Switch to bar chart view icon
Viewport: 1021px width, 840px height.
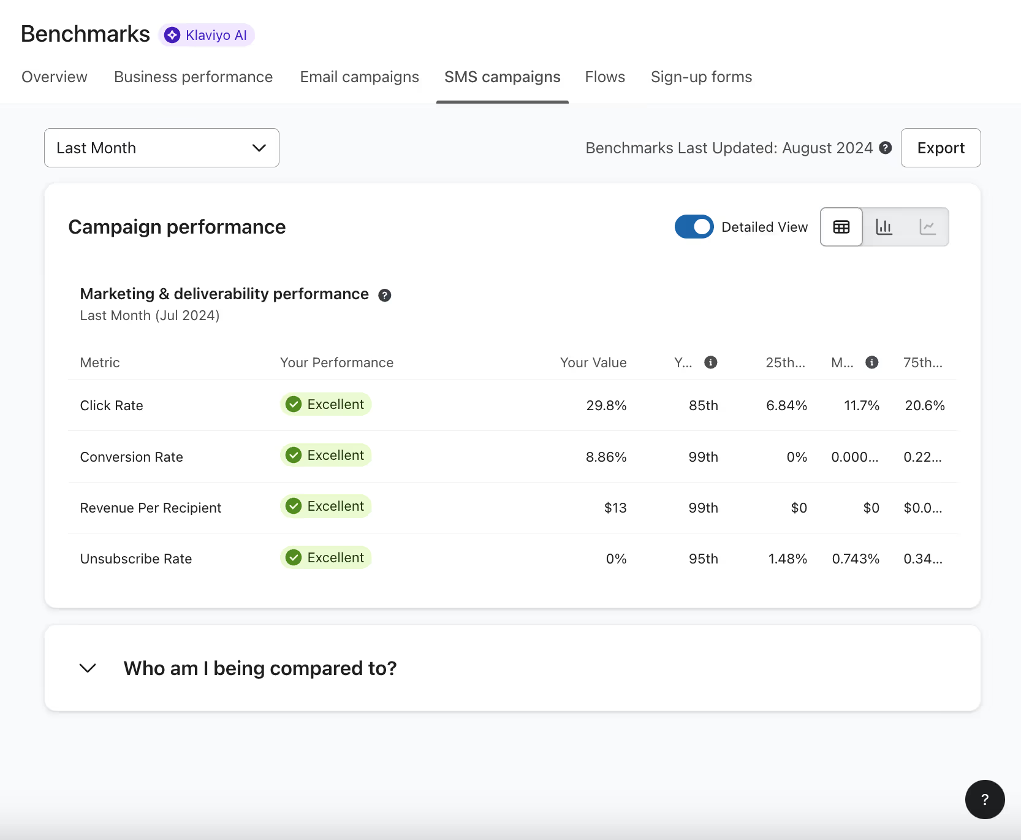pos(884,227)
